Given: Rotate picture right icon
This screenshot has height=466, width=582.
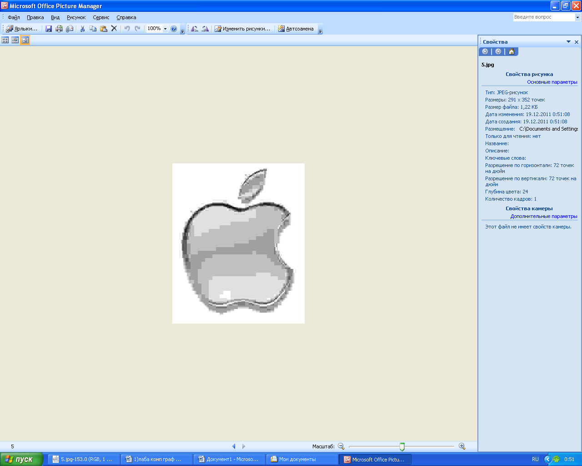Looking at the screenshot, I should click(205, 29).
